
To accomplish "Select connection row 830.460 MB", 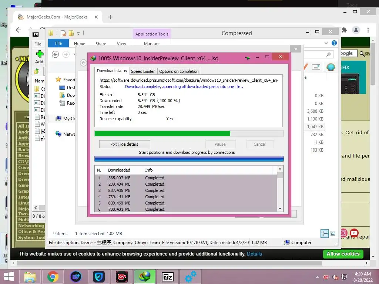I will (x=186, y=203).
